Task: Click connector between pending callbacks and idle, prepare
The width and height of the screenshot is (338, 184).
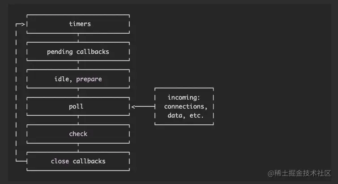Action: tap(78, 66)
